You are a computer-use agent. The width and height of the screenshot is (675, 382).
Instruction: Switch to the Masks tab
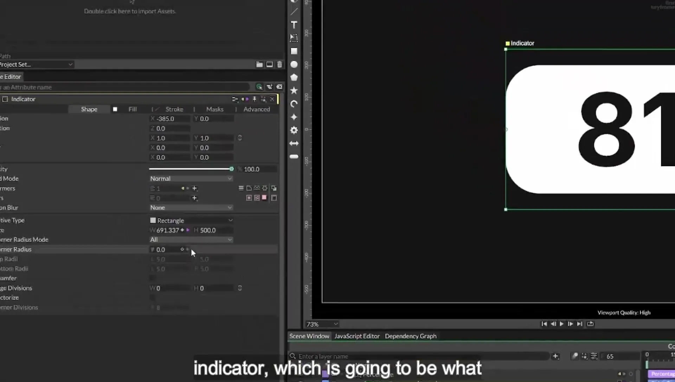pyautogui.click(x=215, y=110)
